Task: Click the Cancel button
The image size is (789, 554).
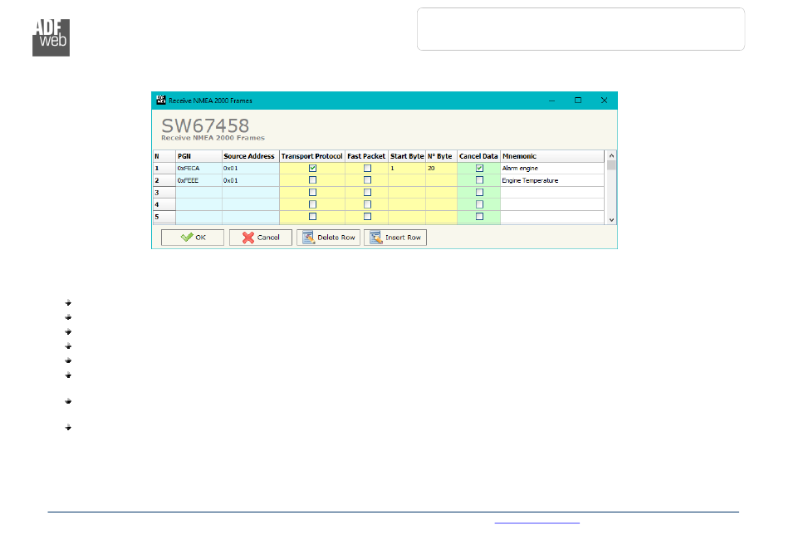Action: [x=260, y=238]
